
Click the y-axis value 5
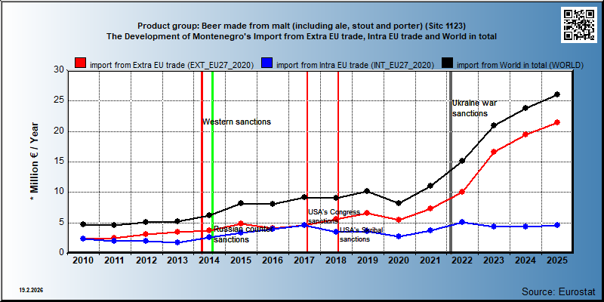click(x=62, y=223)
